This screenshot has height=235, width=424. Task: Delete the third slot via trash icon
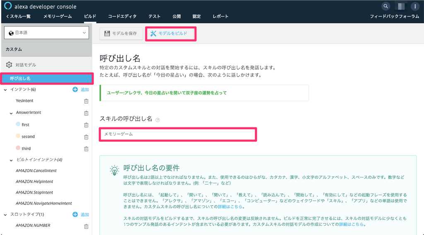tap(86, 149)
